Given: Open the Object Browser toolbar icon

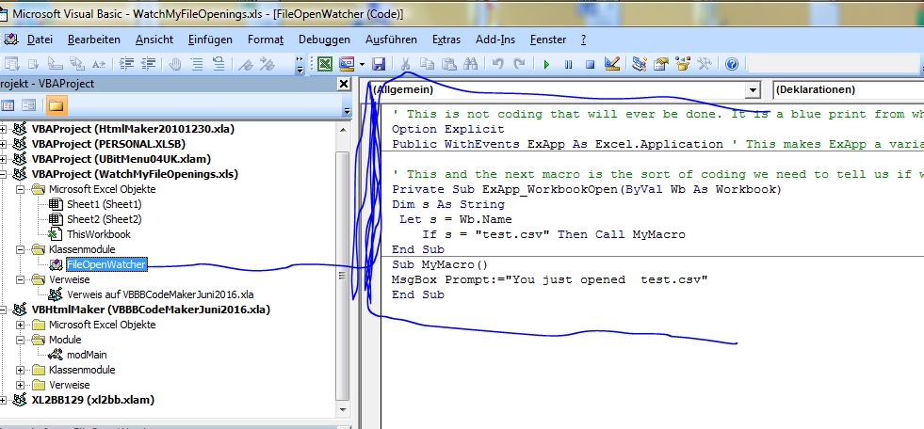Looking at the screenshot, I should (682, 64).
